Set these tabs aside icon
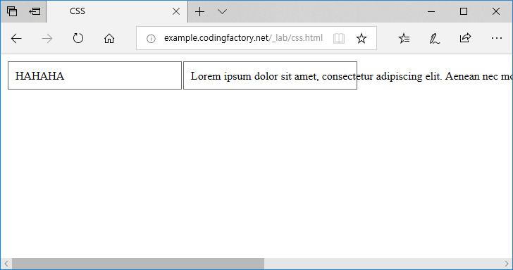The width and height of the screenshot is (513, 270). point(35,11)
